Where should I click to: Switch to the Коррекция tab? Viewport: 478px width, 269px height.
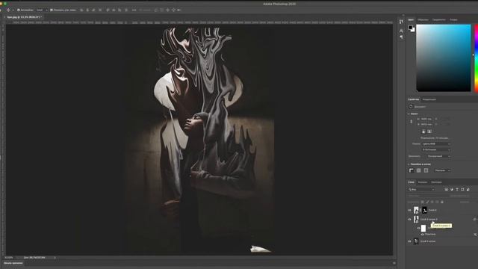pyautogui.click(x=429, y=99)
